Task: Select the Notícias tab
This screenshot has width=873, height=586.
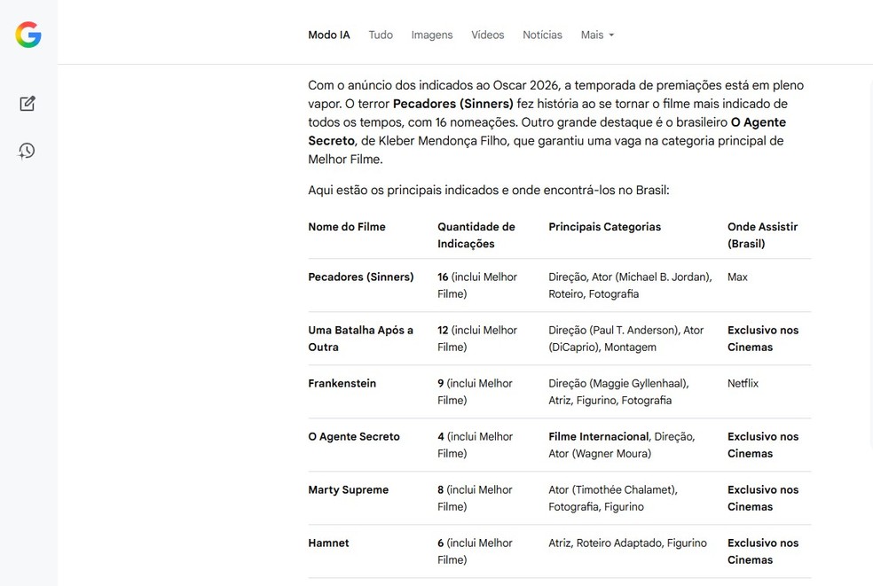Action: 542,35
